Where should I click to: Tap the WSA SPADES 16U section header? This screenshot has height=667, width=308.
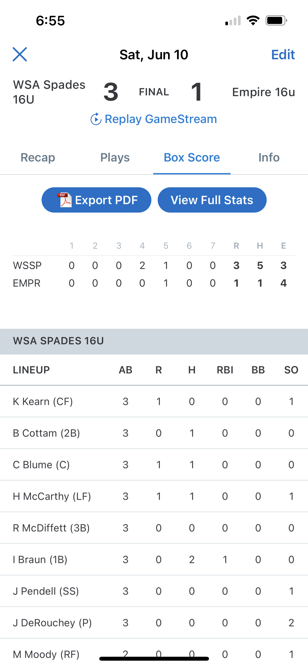pyautogui.click(x=58, y=341)
